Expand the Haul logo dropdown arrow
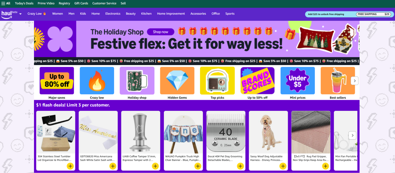The height and width of the screenshot is (173, 395). (x=20, y=14)
